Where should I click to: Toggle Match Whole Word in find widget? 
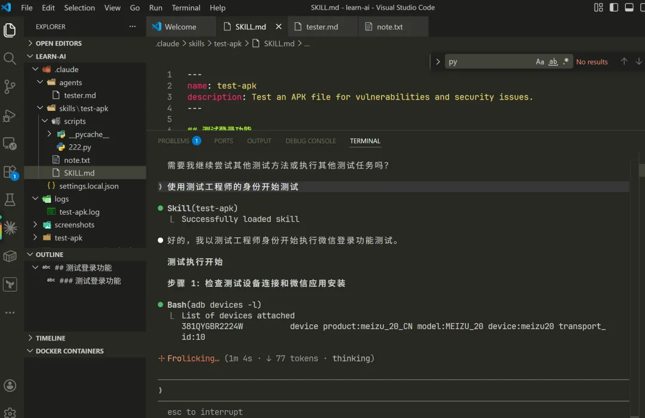[553, 62]
